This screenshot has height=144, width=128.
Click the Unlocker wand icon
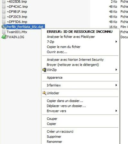(44, 93)
